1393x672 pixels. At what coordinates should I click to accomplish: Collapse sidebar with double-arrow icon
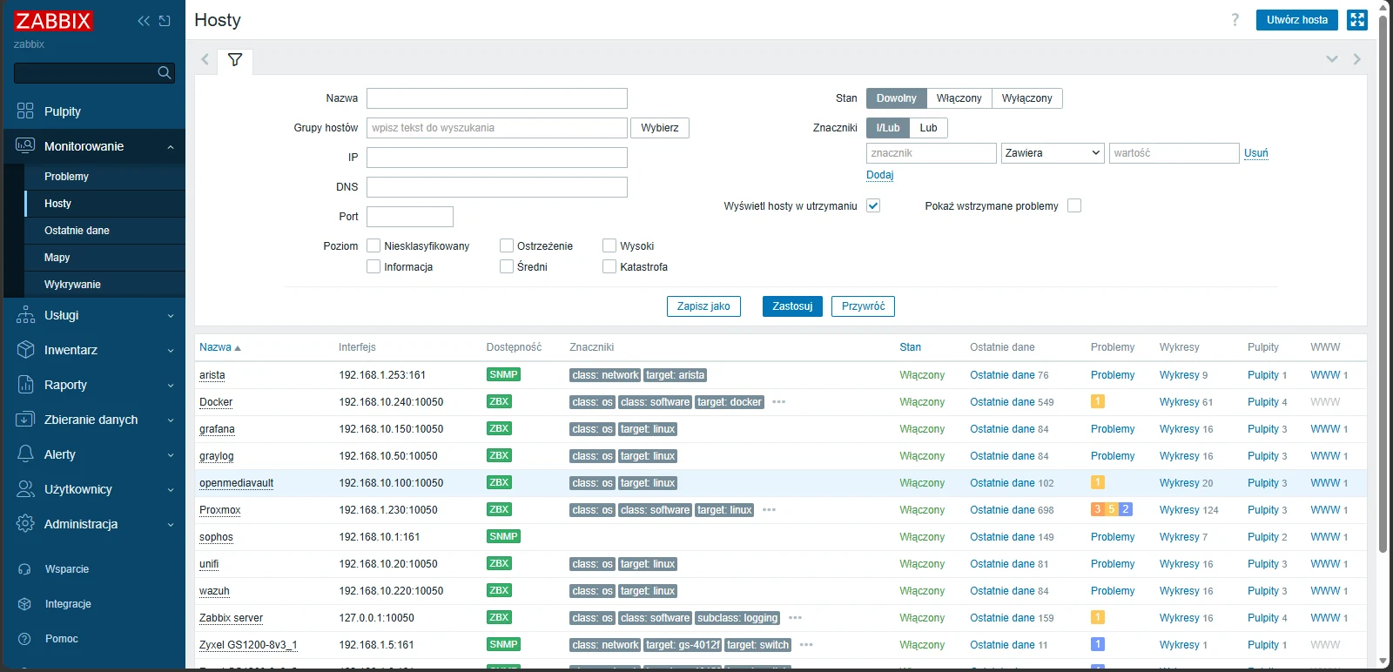[x=144, y=21]
